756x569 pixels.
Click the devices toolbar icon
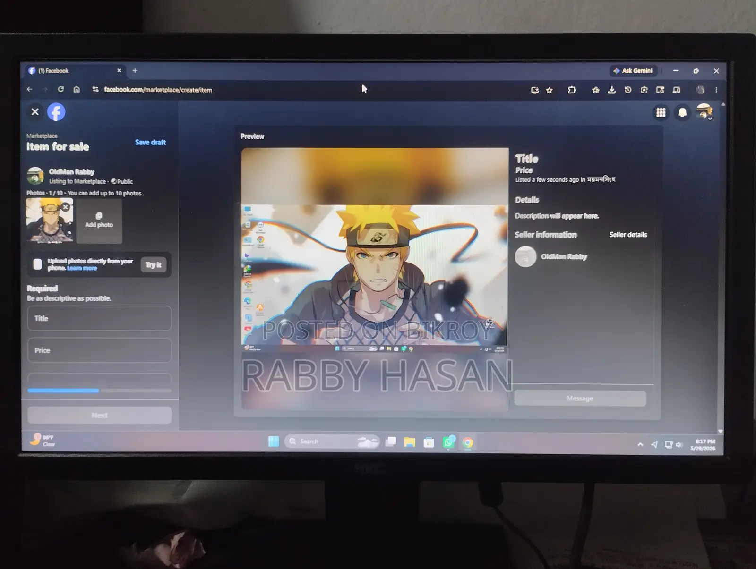(677, 90)
